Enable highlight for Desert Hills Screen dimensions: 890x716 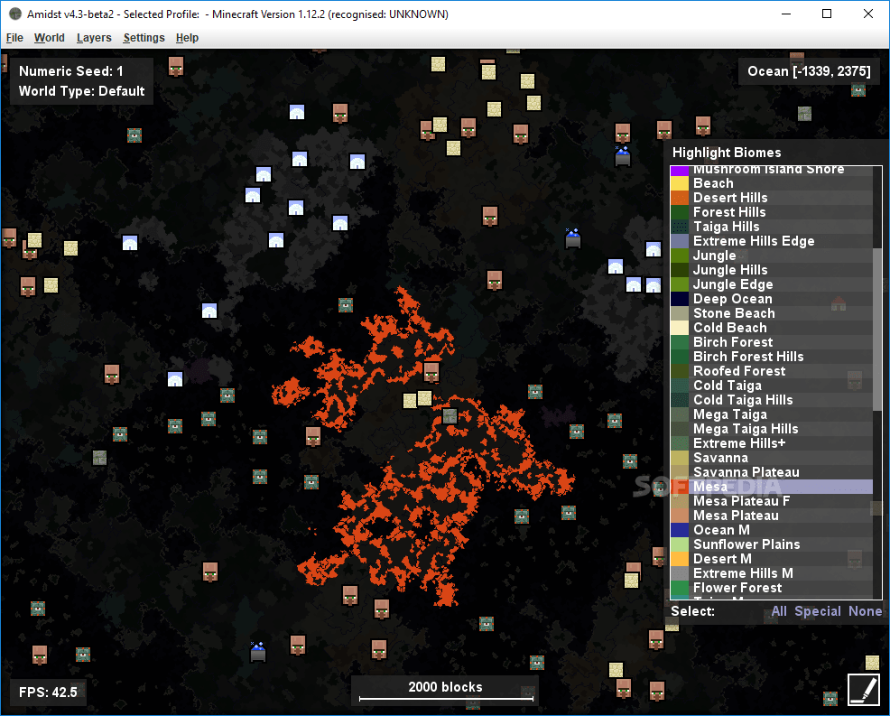tap(772, 198)
